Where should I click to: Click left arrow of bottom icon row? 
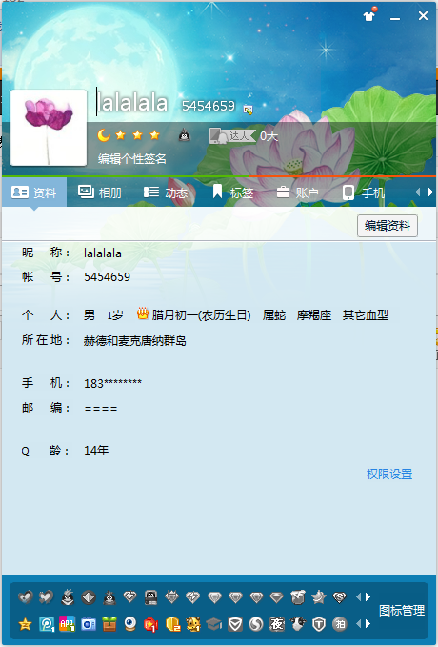pos(358,624)
